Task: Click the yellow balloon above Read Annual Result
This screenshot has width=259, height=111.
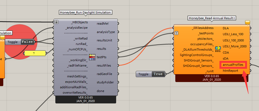Action: click(248, 22)
